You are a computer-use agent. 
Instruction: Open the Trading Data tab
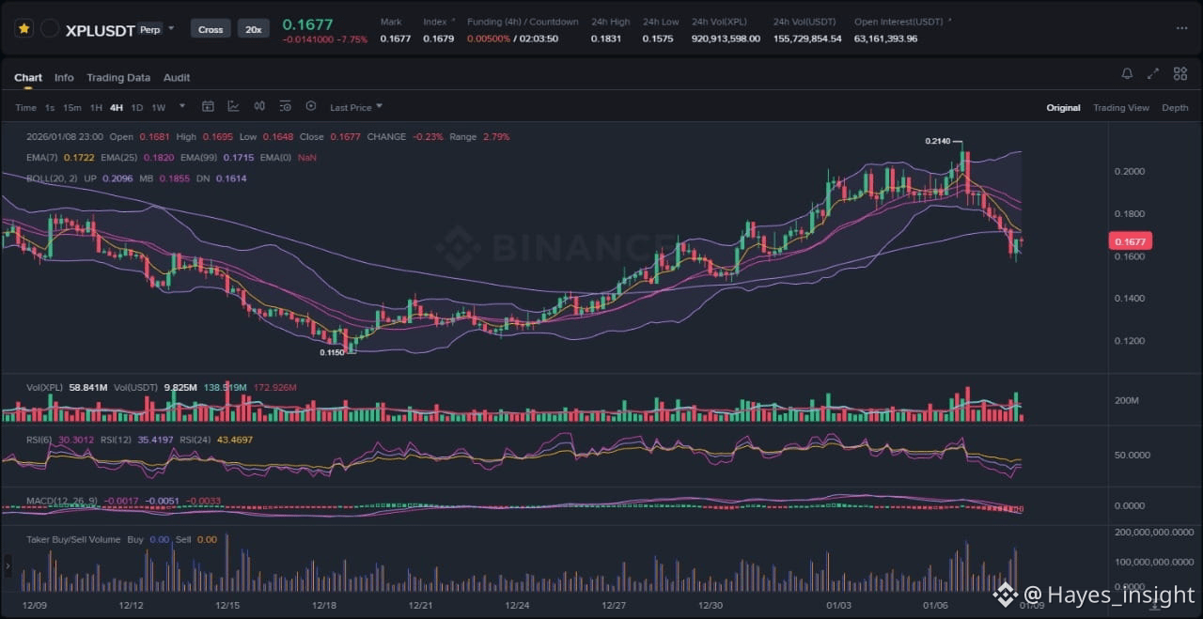[x=118, y=78]
